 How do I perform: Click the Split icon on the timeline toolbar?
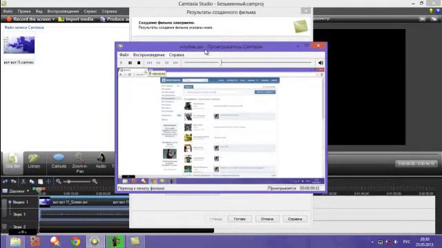[48, 182]
